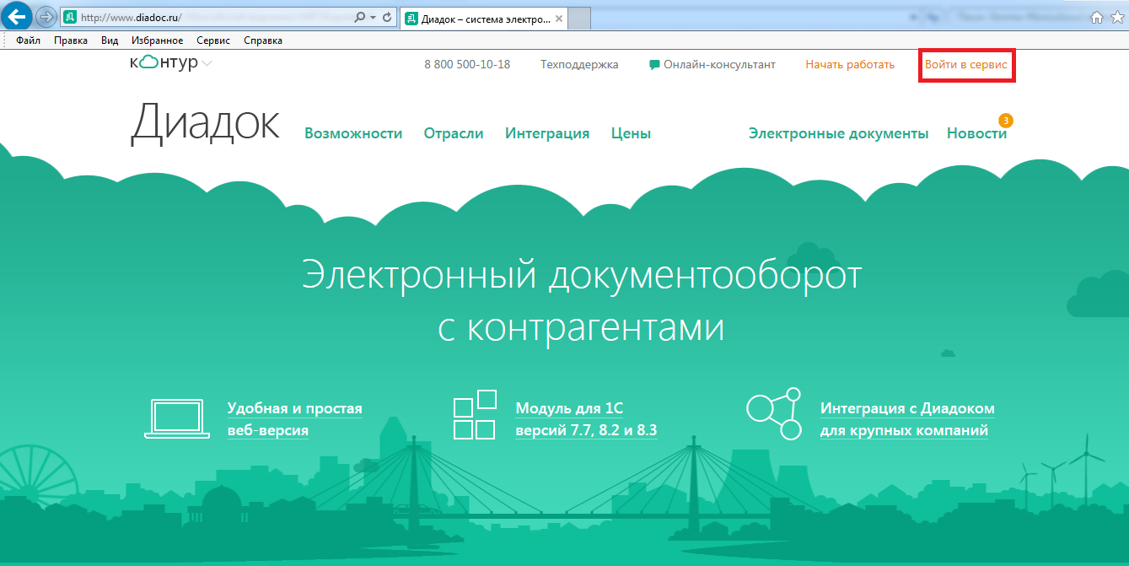Open the Правка menu
1129x566 pixels.
tap(70, 40)
